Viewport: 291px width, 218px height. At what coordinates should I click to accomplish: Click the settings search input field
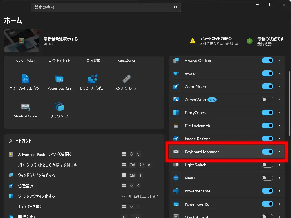(x=102, y=7)
